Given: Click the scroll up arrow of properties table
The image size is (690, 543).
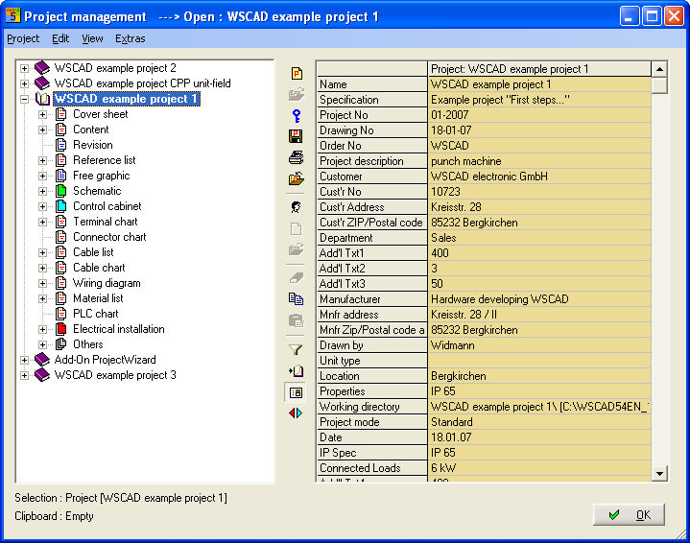Looking at the screenshot, I should click(659, 69).
